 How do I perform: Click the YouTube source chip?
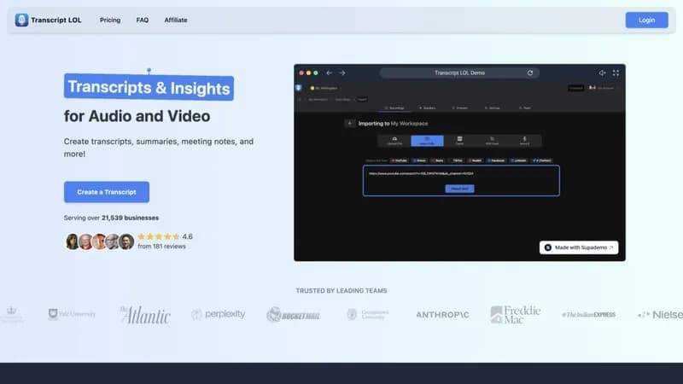399,160
